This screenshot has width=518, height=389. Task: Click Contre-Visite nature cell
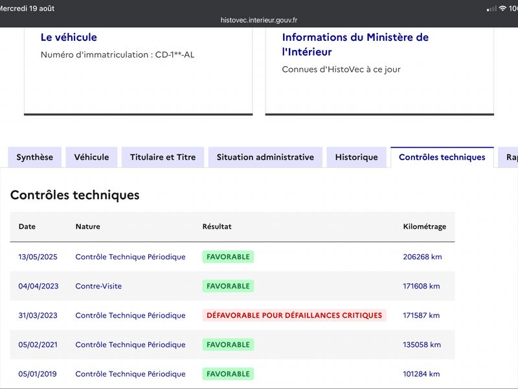[98, 286]
